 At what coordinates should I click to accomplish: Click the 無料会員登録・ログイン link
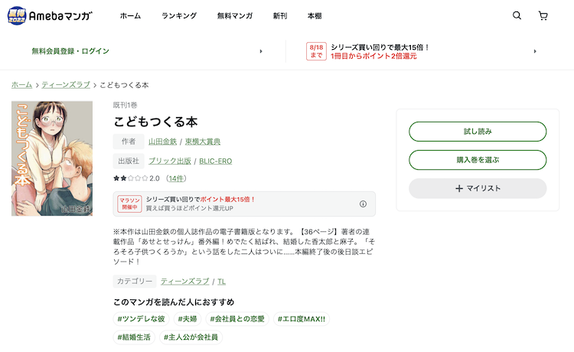tap(70, 51)
